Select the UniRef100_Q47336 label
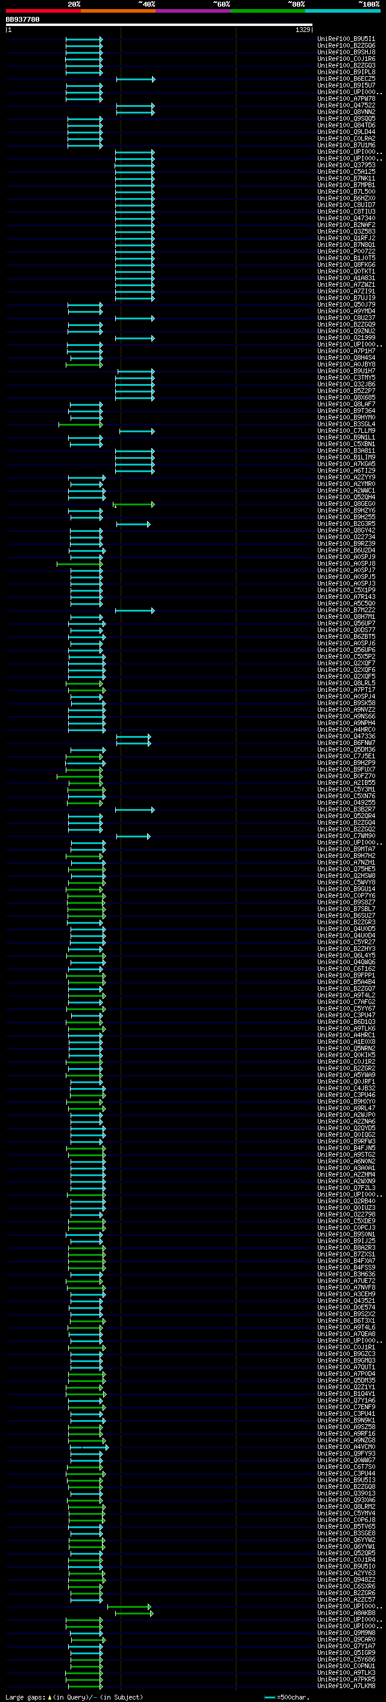The image size is (386, 1702). 346,737
